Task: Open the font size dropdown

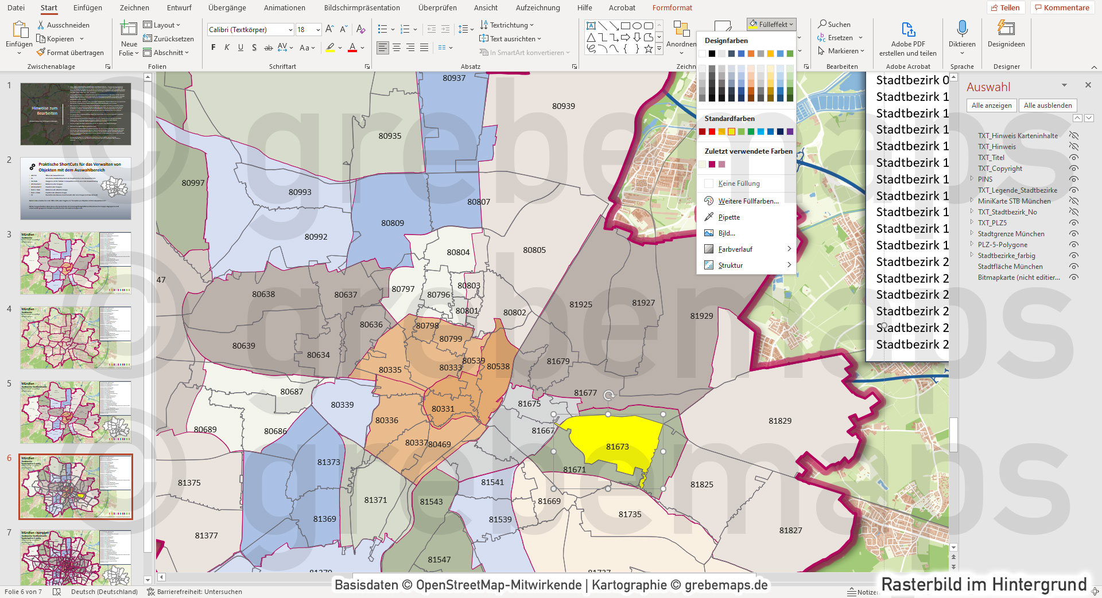Action: click(317, 29)
